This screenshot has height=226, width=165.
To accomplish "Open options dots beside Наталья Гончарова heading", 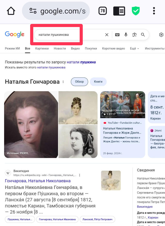I will tap(63, 82).
